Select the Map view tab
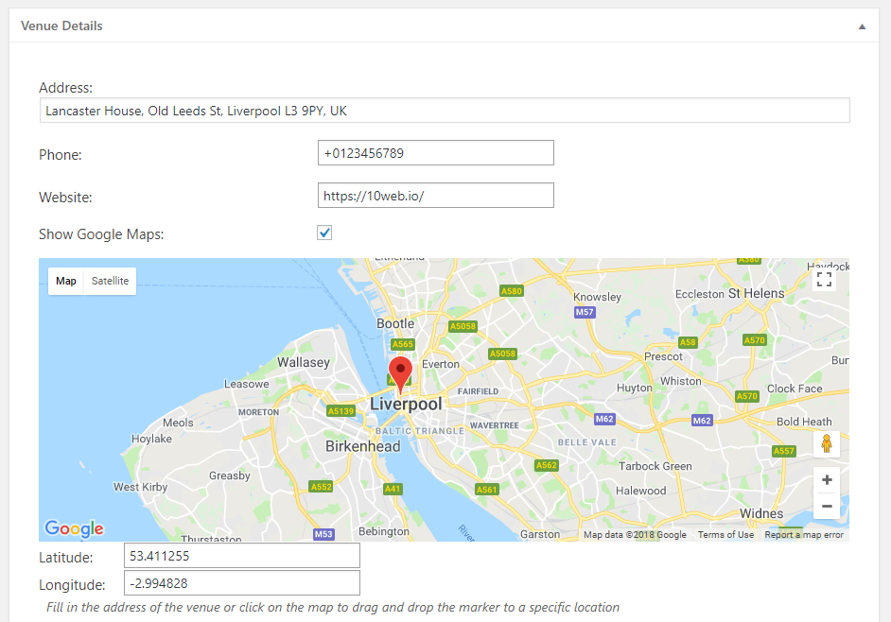891x622 pixels. (x=66, y=281)
